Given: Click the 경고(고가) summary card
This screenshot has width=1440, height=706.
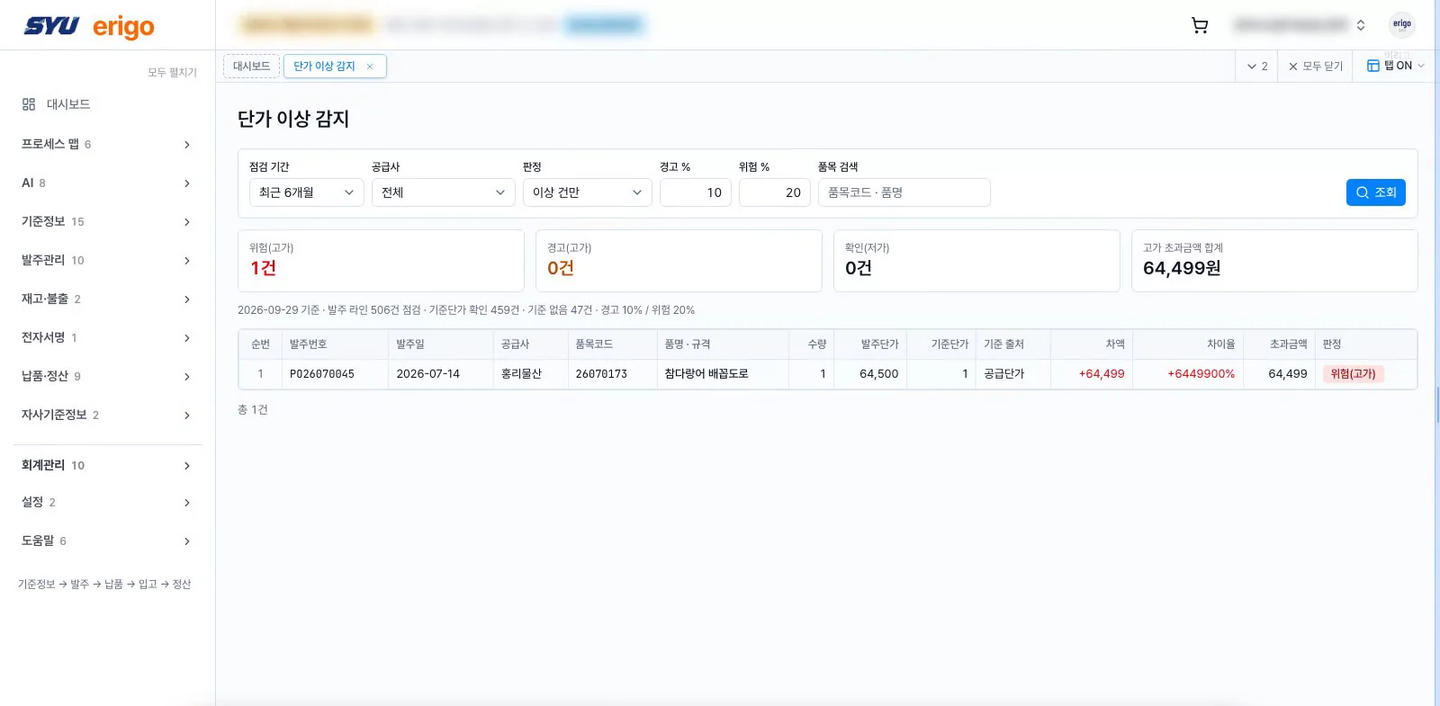Looking at the screenshot, I should (x=679, y=261).
